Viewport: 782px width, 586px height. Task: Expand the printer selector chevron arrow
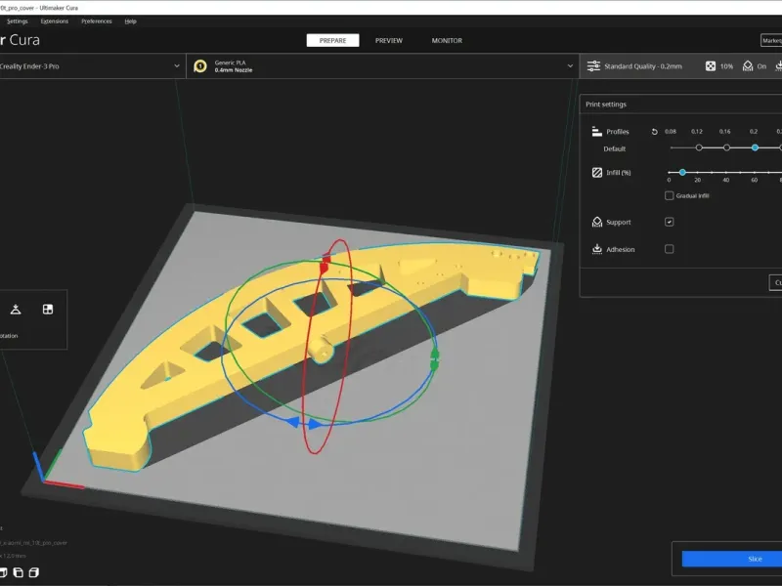[x=177, y=65]
